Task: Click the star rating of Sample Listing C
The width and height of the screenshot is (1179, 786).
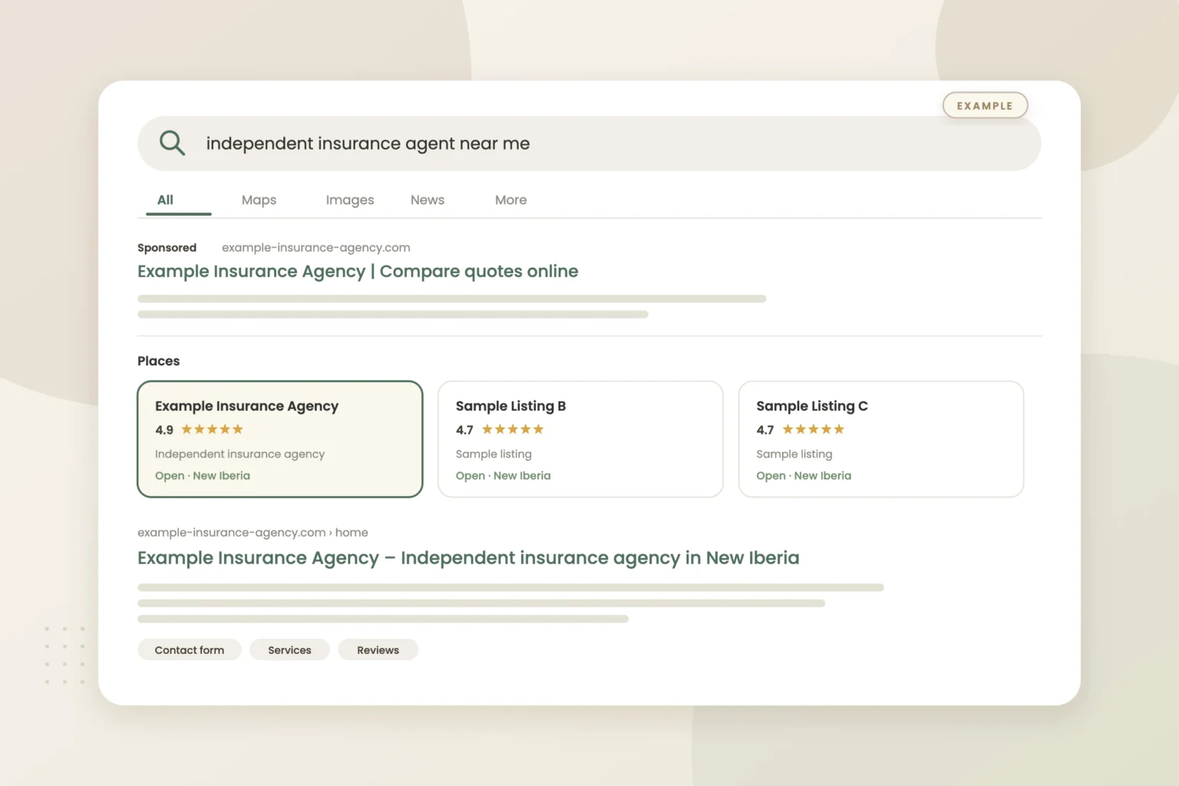Action: pos(801,429)
